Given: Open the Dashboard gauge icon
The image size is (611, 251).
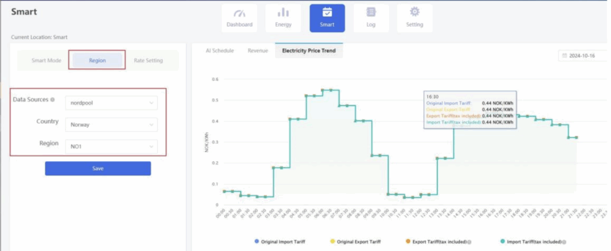Looking at the screenshot, I should 239,13.
